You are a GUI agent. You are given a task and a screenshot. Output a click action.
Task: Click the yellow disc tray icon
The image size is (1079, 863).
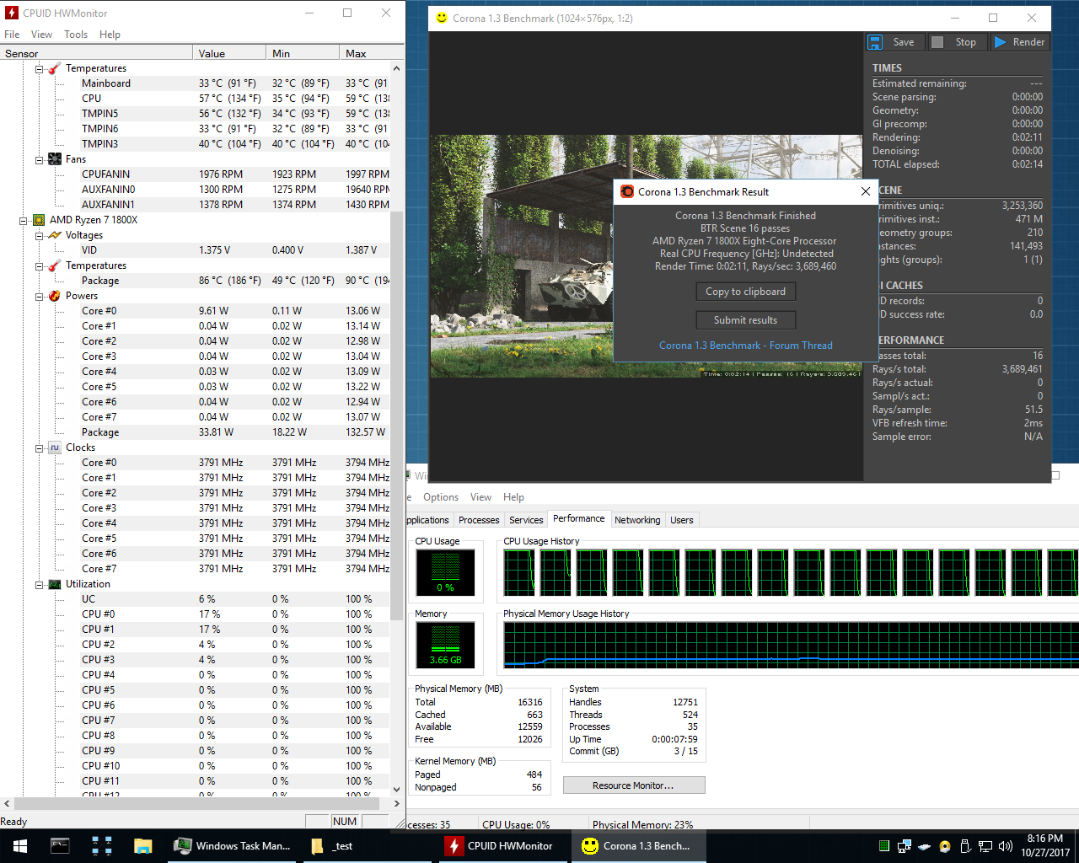[x=944, y=846]
